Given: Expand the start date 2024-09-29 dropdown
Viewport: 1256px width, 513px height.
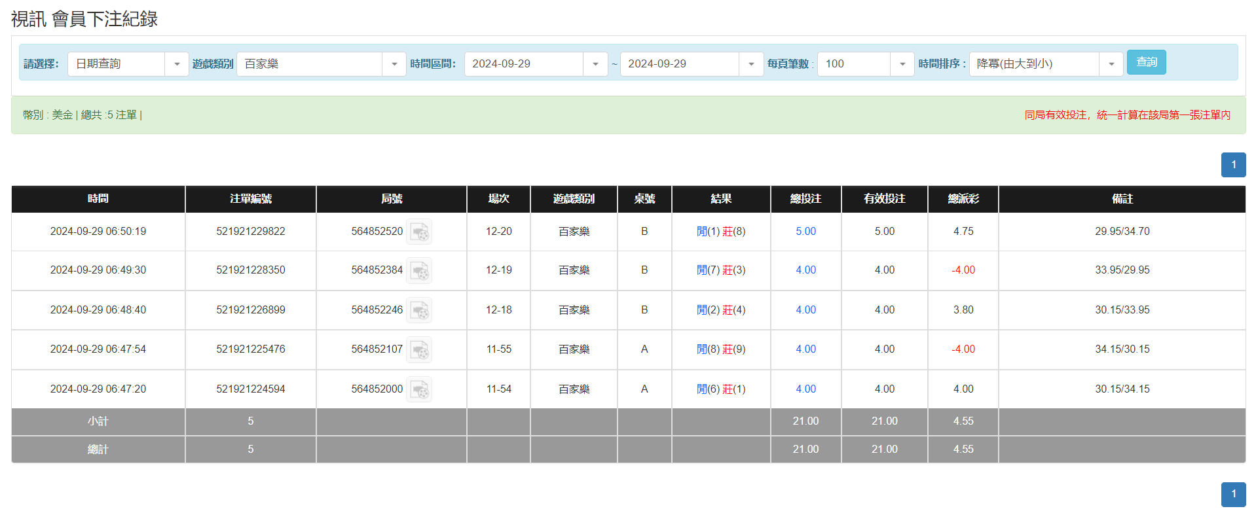Looking at the screenshot, I should [595, 64].
